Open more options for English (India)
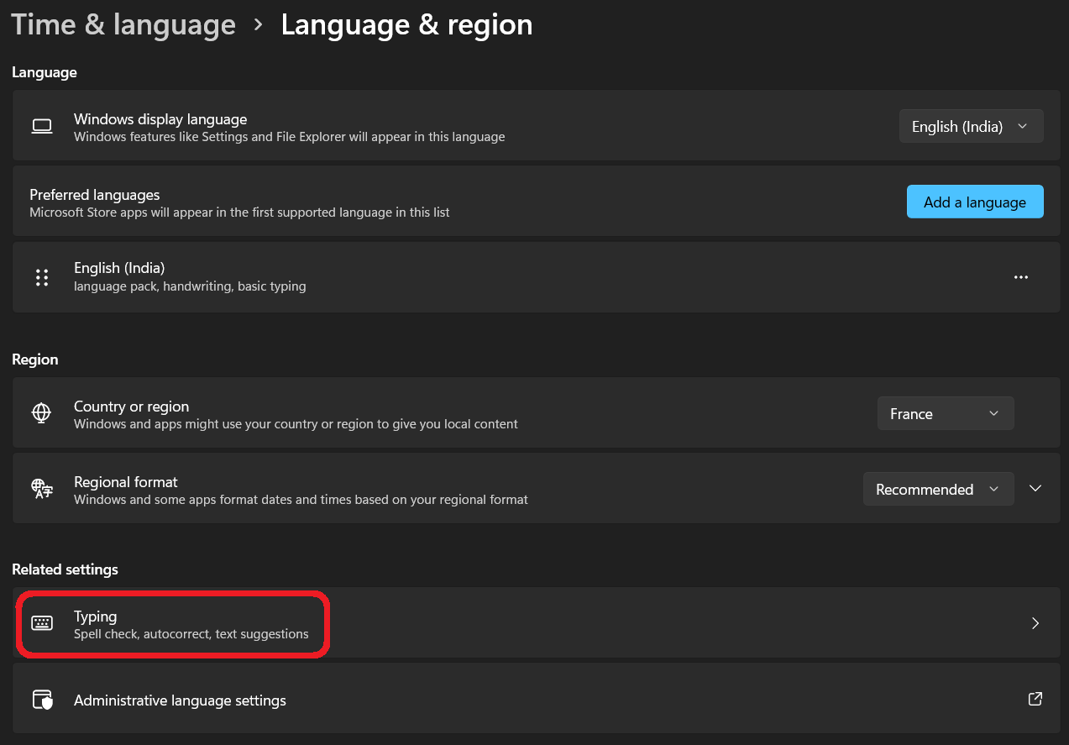The image size is (1069, 745). coord(1021,276)
